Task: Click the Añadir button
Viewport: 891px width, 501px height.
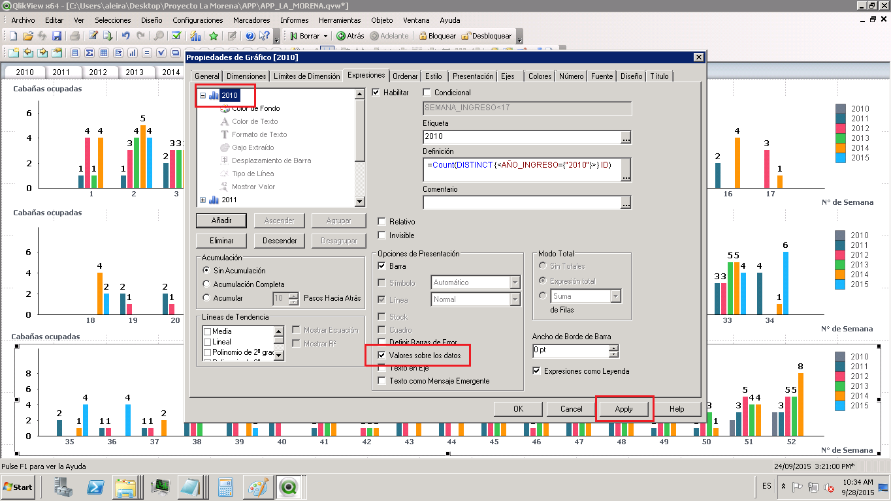Action: [x=221, y=220]
